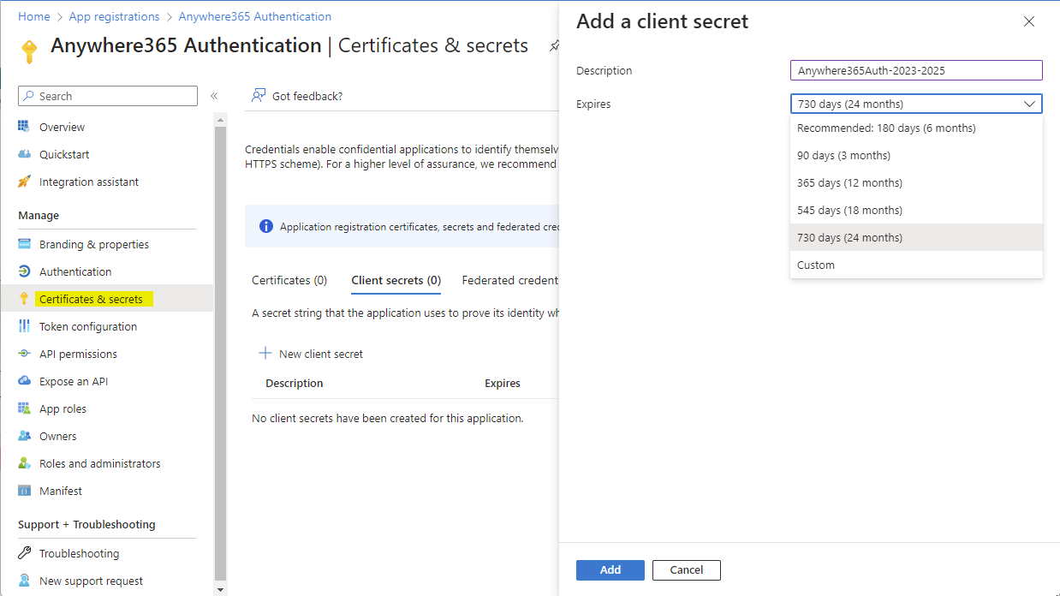
Task: Expand the Expires dropdown arrow
Action: pos(1029,104)
